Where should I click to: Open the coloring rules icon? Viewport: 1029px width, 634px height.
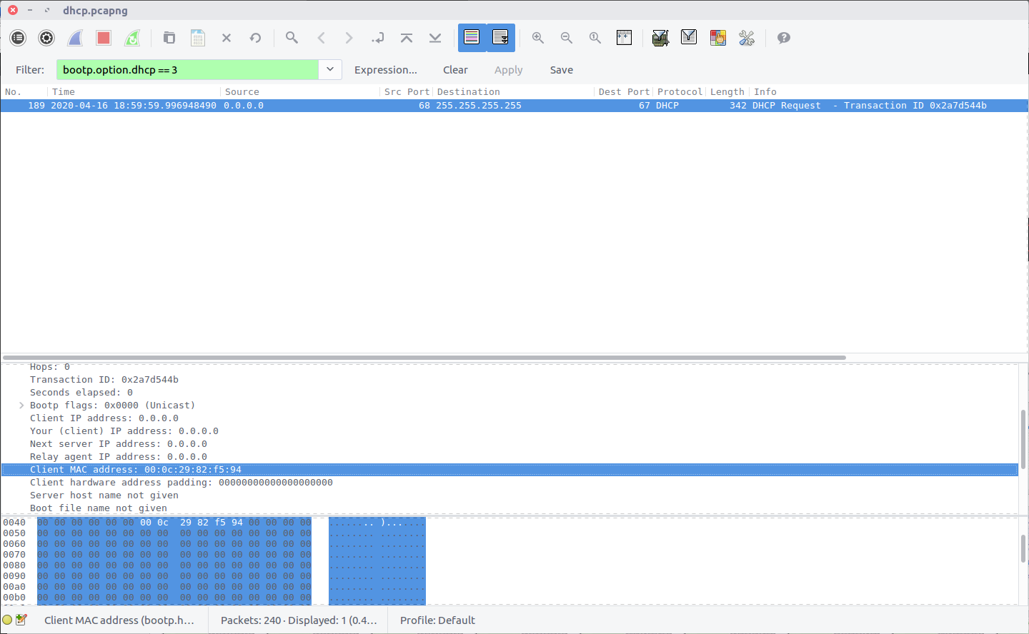point(717,38)
